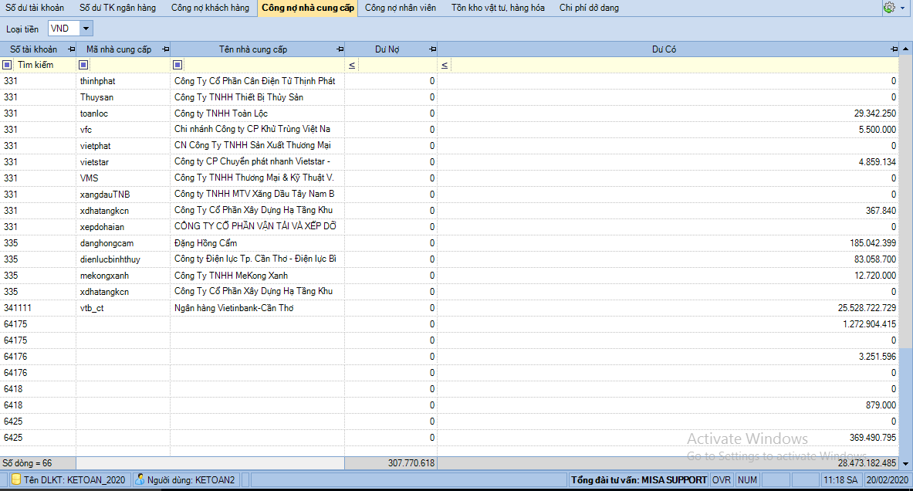913x491 pixels.
Task: Click the Tên nhà cung cấp column header
Action: [x=252, y=49]
